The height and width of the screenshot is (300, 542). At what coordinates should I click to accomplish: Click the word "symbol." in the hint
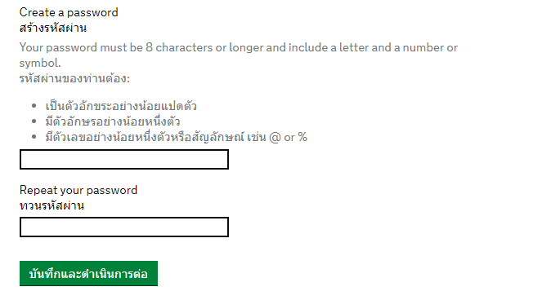click(x=40, y=63)
